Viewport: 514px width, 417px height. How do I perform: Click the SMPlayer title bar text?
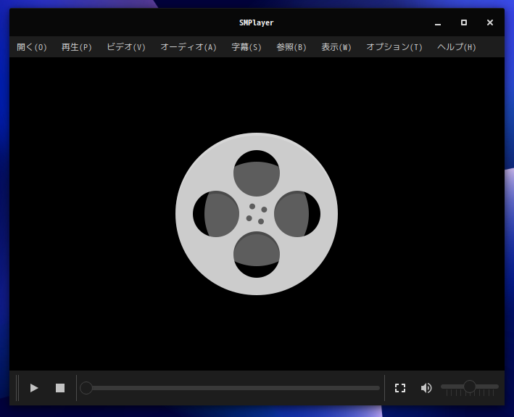[257, 23]
